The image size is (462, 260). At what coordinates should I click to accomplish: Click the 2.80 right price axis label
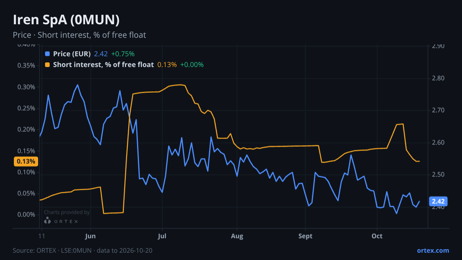pyautogui.click(x=439, y=78)
